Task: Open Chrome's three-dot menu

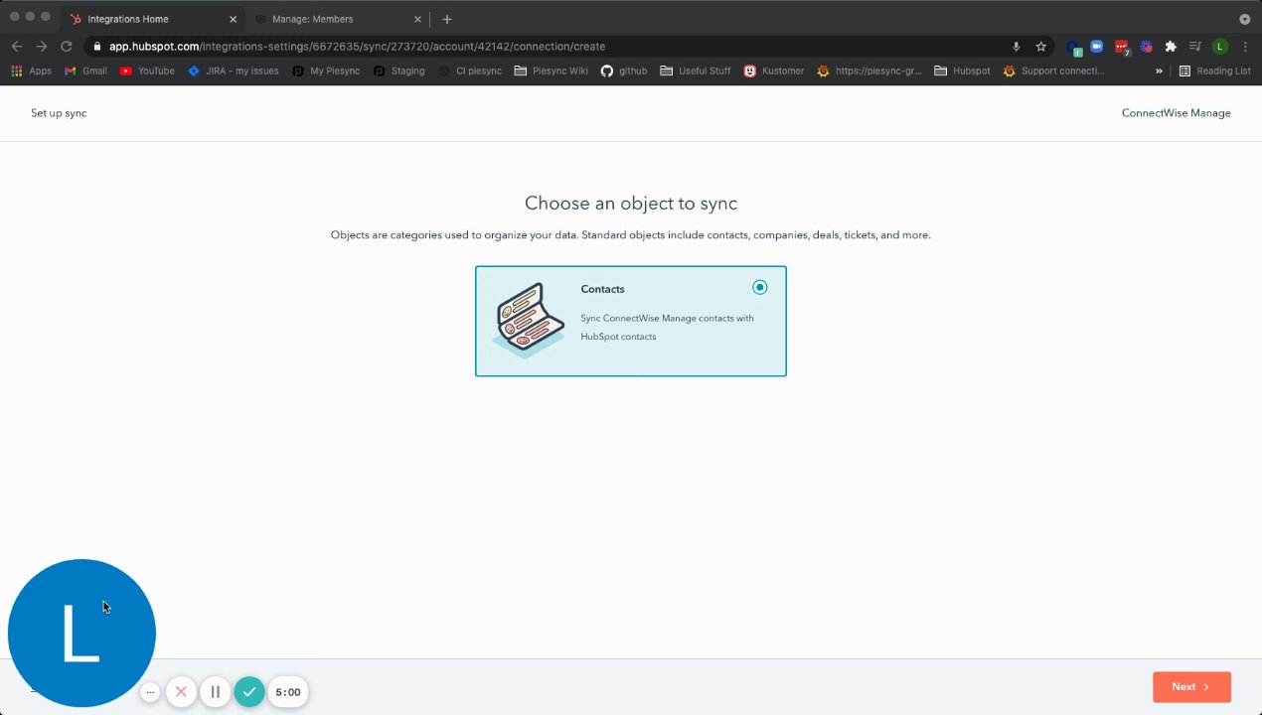Action: pyautogui.click(x=1245, y=46)
